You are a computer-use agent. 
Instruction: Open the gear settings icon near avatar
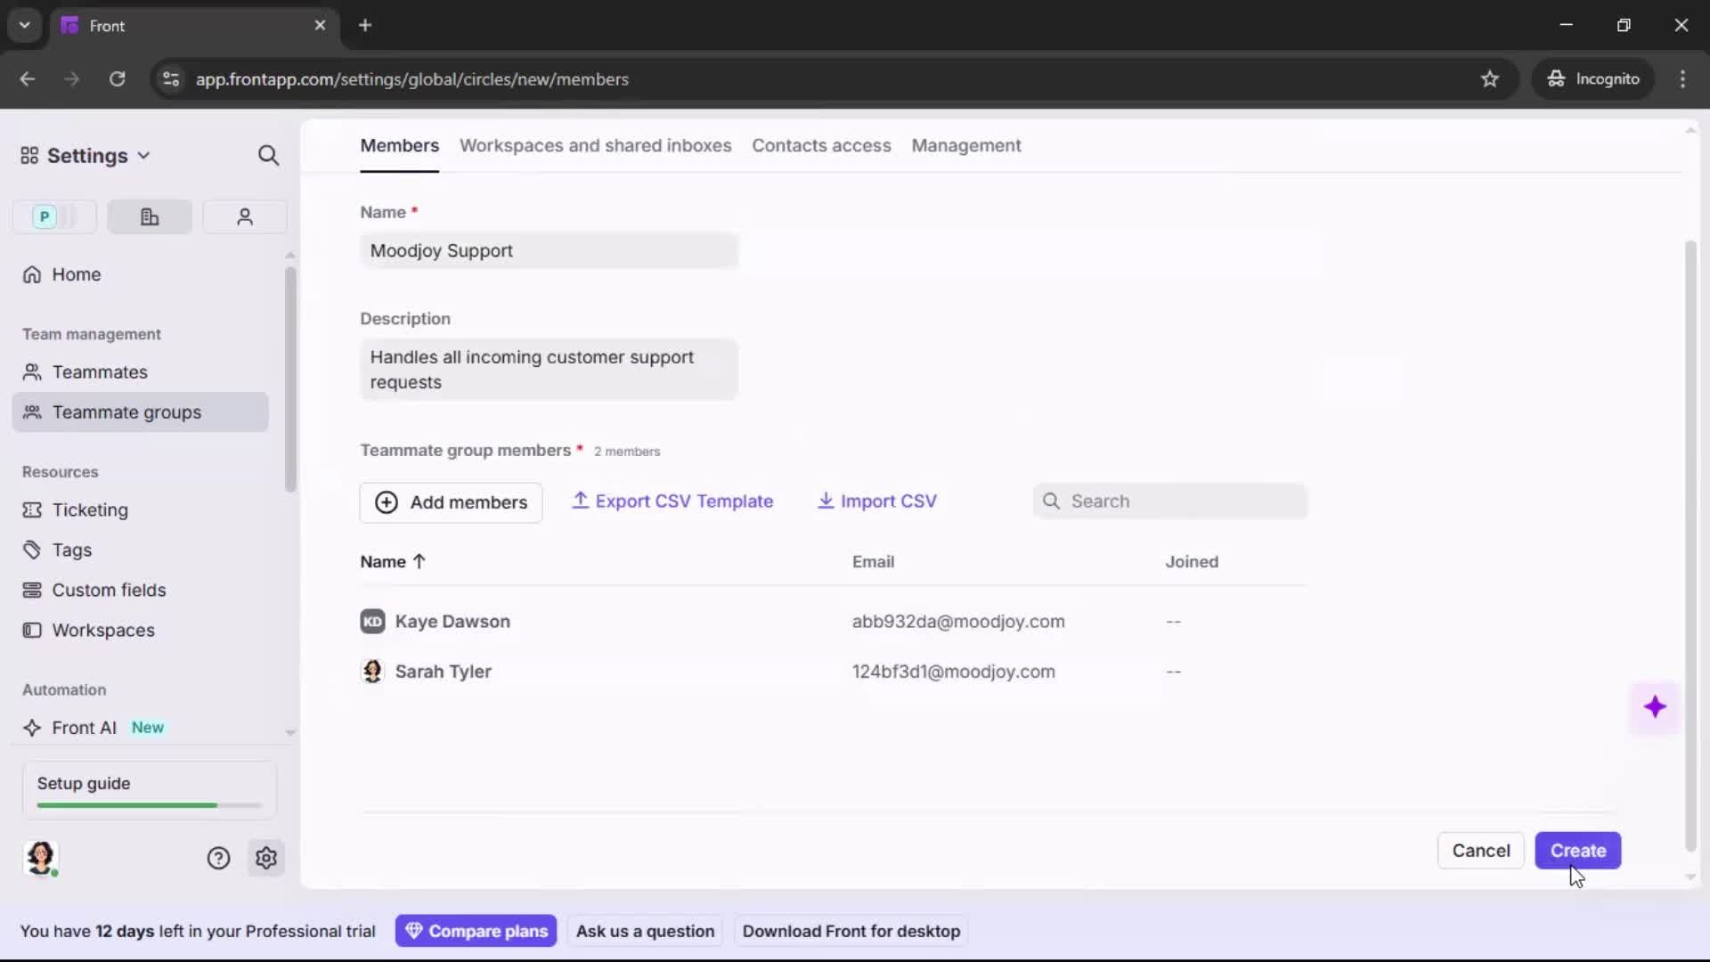(x=266, y=858)
